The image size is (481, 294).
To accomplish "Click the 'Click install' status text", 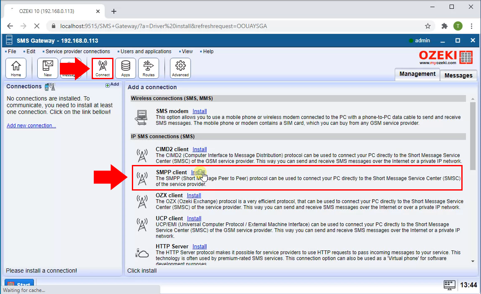I will tap(142, 271).
